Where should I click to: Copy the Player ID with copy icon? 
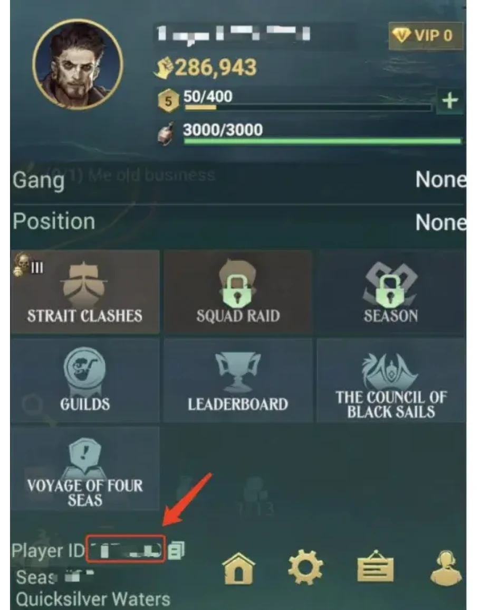176,550
